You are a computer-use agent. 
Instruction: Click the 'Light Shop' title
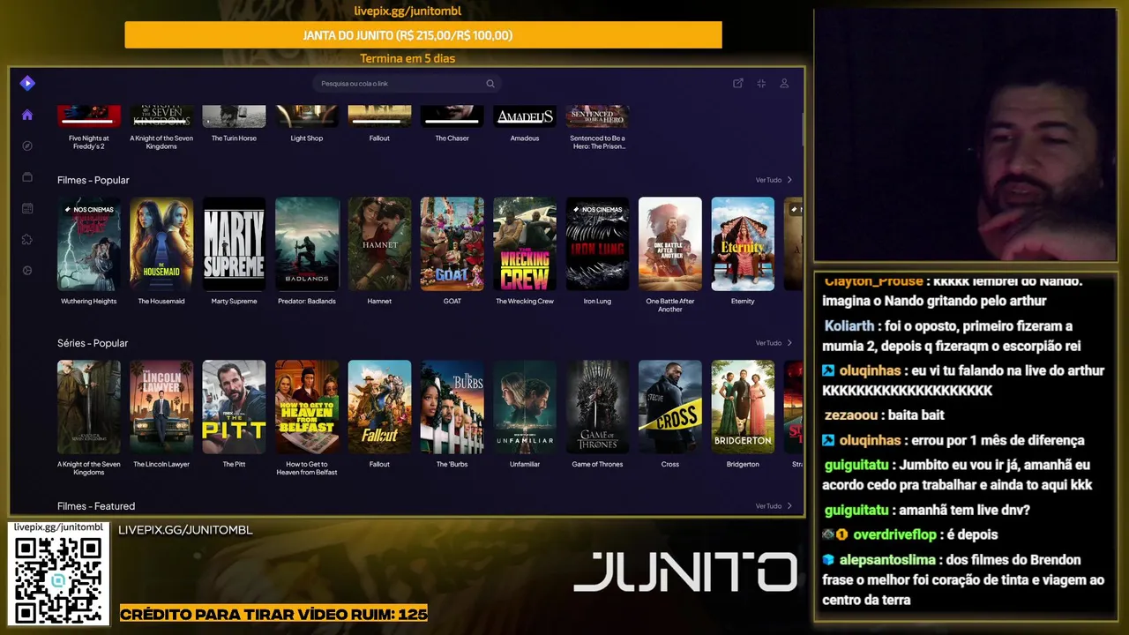pyautogui.click(x=307, y=138)
